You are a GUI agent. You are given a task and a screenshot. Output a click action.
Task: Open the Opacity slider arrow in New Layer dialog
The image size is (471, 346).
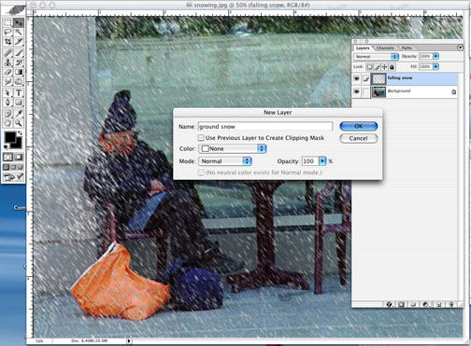tap(322, 161)
